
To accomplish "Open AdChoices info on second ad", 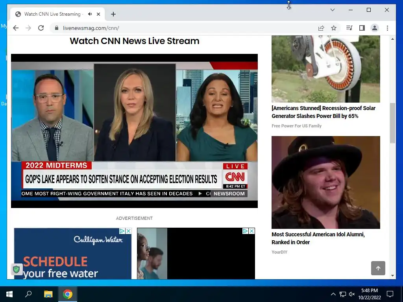I will point(246,231).
